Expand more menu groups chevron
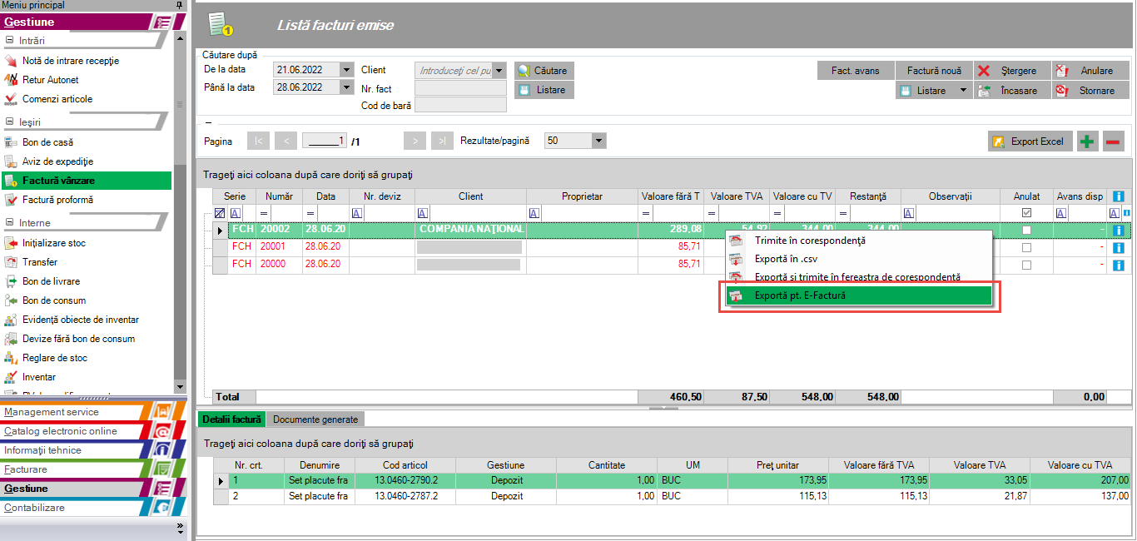The height and width of the screenshot is (541, 1137). (x=181, y=528)
